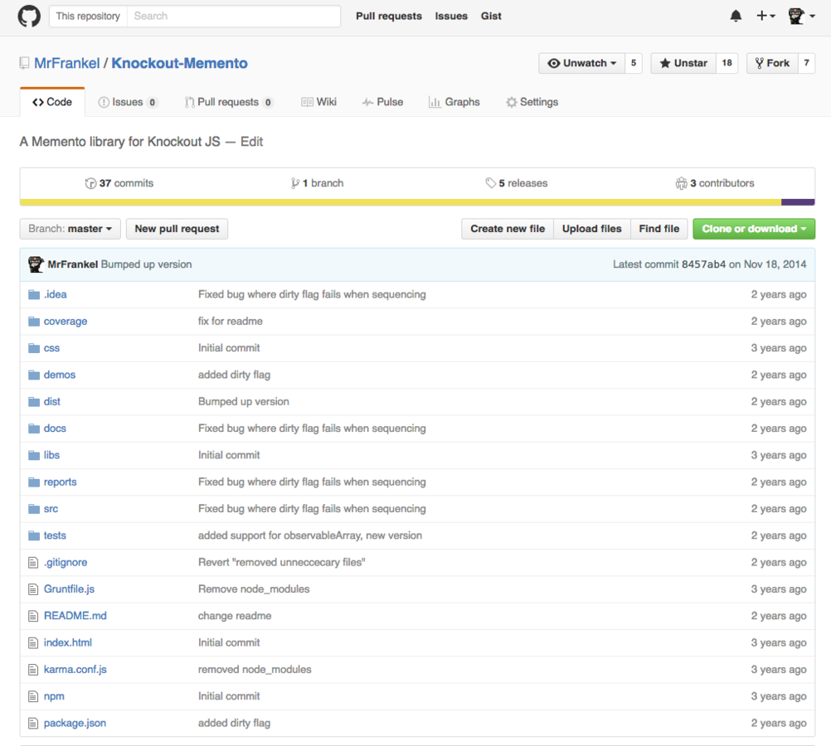
Task: Click the package.json file icon
Action: pyautogui.click(x=33, y=723)
